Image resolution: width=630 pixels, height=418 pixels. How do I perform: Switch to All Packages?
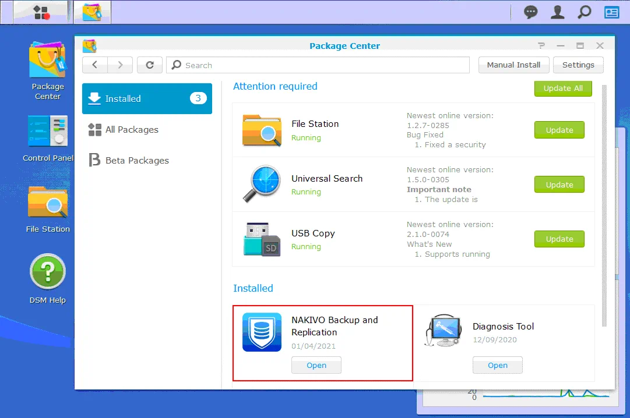point(132,130)
